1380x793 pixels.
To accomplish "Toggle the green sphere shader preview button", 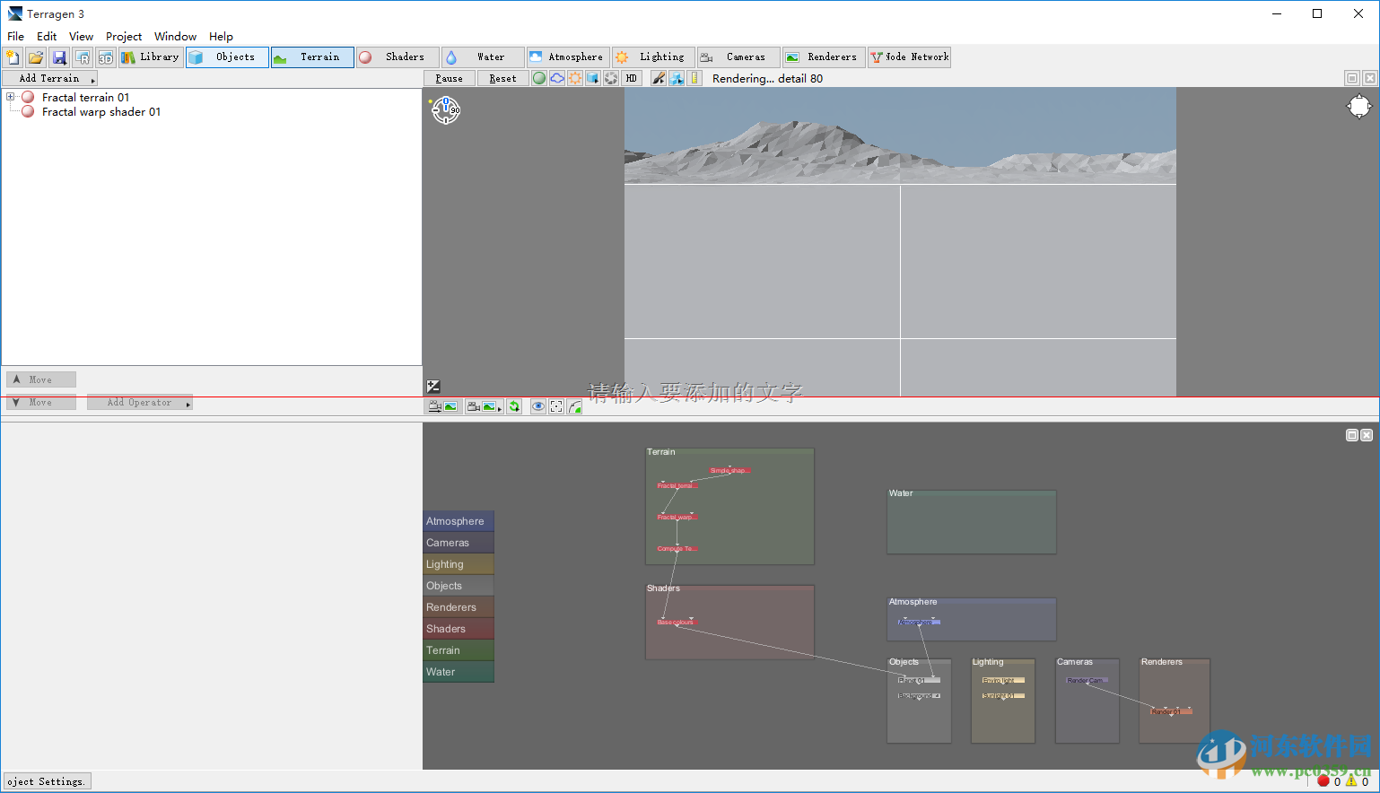I will click(x=539, y=79).
